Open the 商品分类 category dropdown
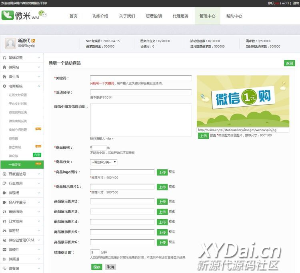 coord(104,162)
